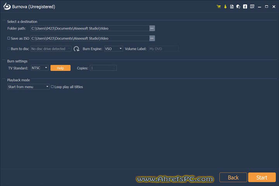
Task: Open the Facebook page icon
Action: tap(245, 7)
